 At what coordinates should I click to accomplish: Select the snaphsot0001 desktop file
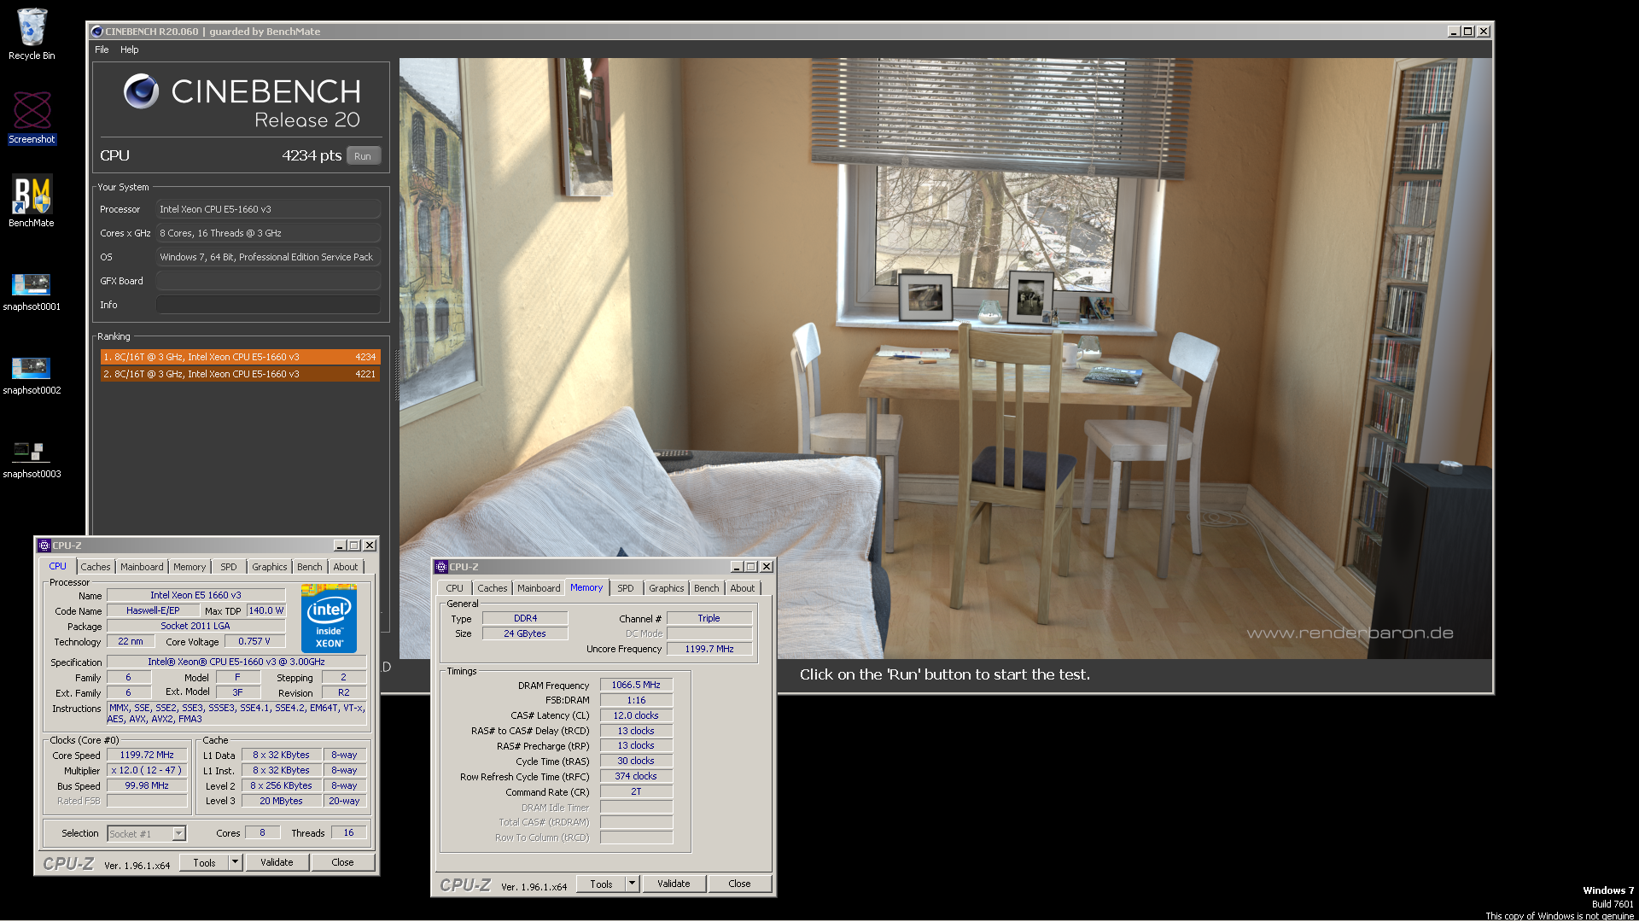click(32, 291)
